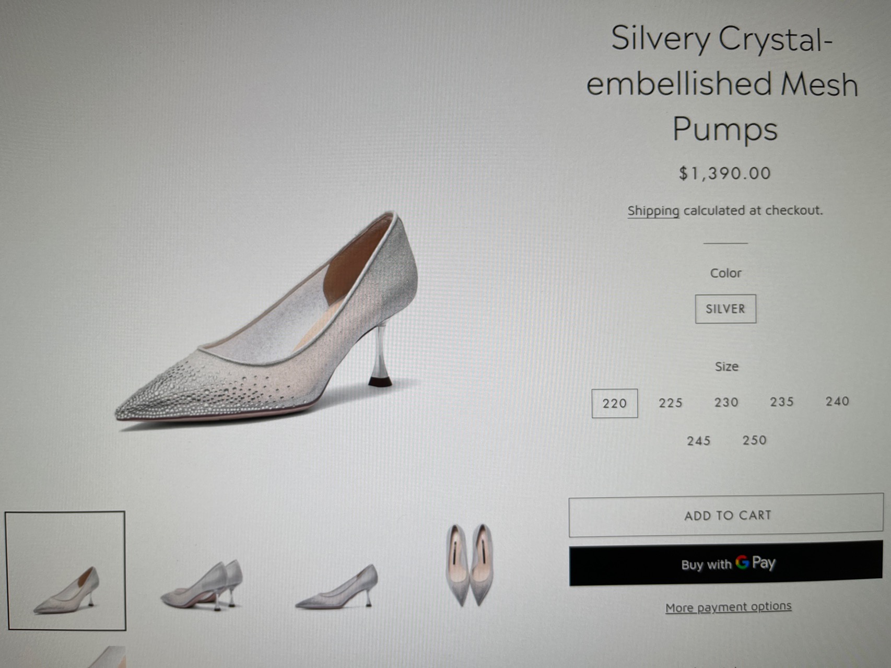Click the $1,390.00 price text
The width and height of the screenshot is (891, 668).
[x=725, y=173]
